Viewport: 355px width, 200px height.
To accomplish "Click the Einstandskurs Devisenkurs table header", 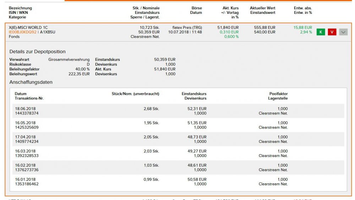I will pos(194,96).
